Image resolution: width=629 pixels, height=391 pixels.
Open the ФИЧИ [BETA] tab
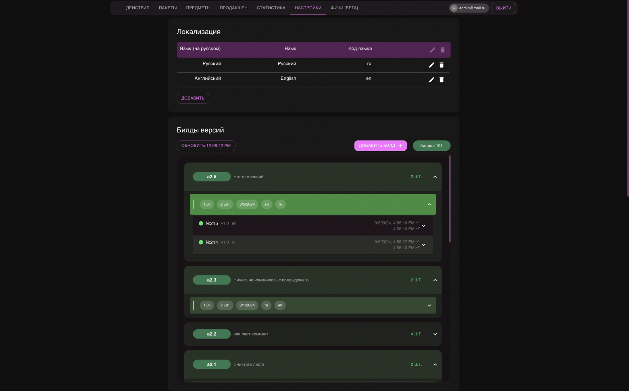(344, 8)
